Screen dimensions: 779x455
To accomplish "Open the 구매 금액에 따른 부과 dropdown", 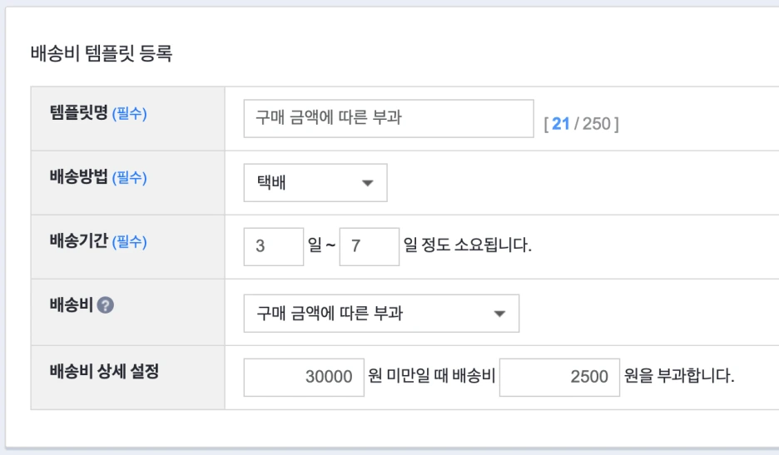I will click(381, 313).
